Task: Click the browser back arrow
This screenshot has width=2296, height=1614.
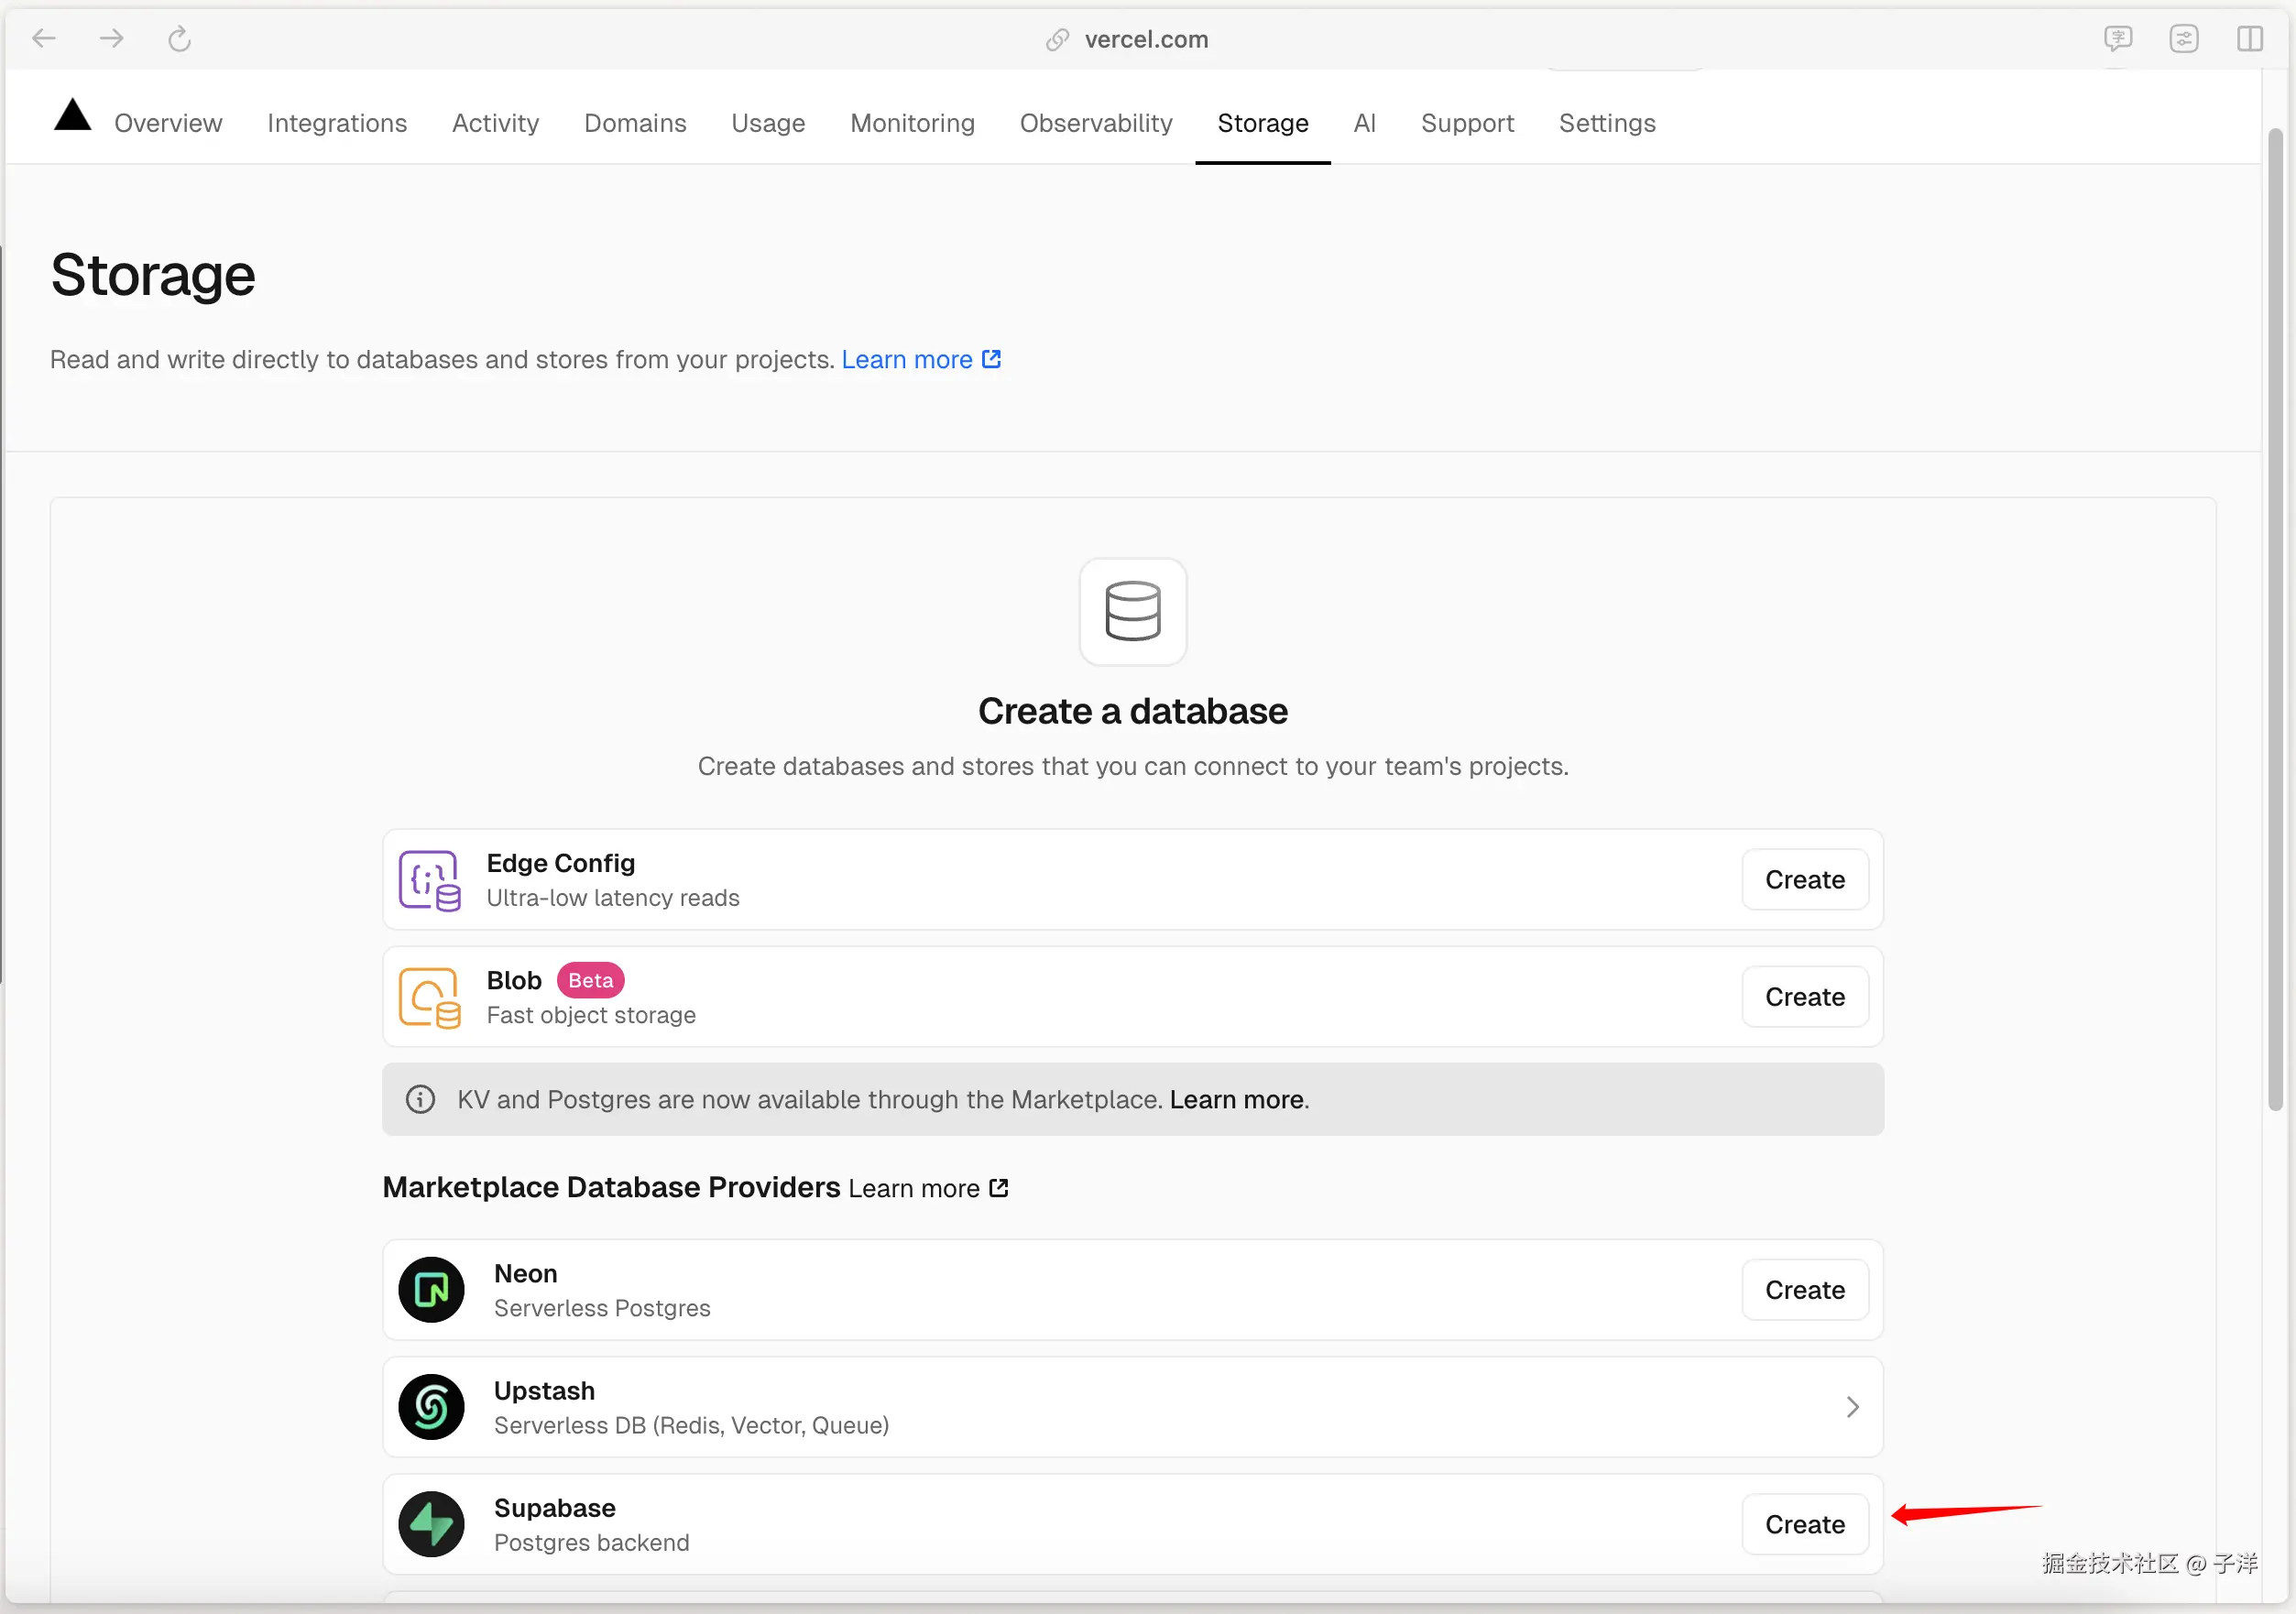Action: click(44, 39)
